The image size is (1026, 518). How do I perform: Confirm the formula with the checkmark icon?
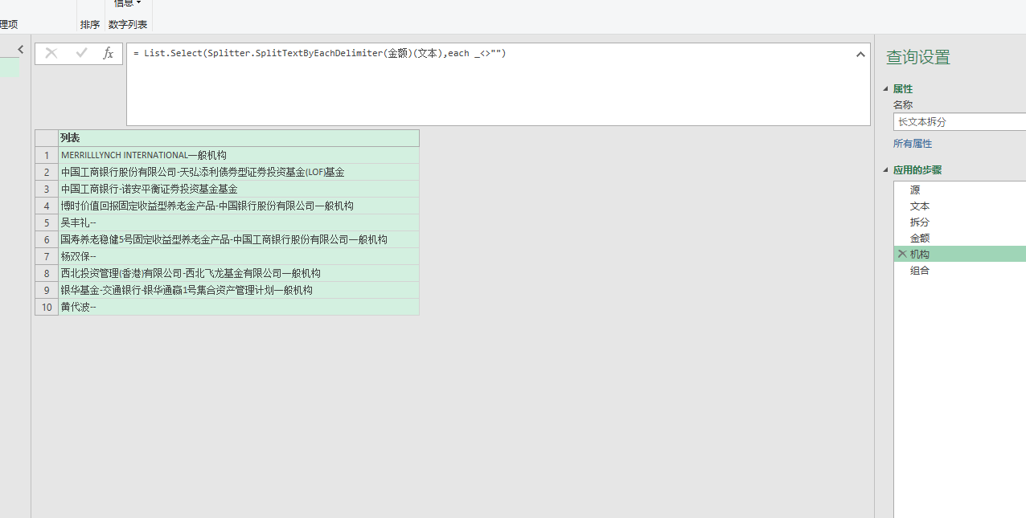81,54
